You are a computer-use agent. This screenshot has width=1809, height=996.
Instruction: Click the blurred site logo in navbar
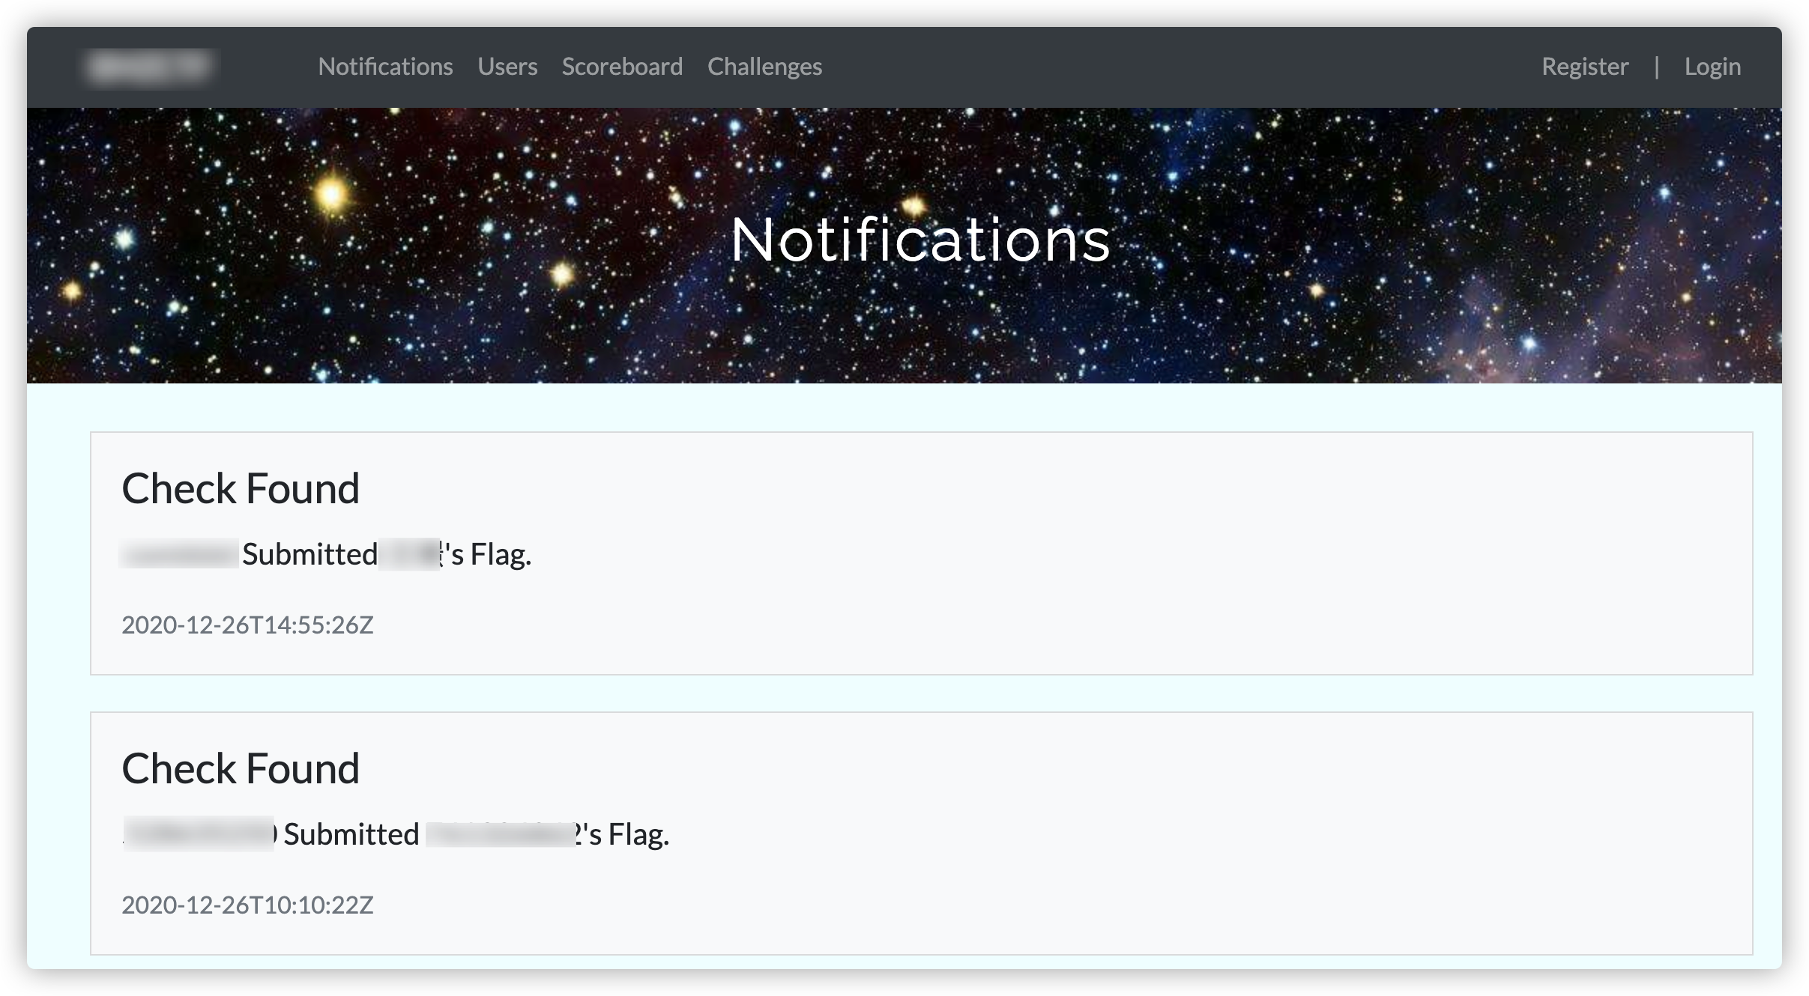tap(149, 67)
